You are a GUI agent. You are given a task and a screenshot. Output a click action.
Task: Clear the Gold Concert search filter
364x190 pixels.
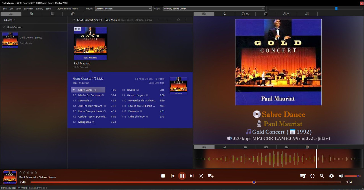coord(4,27)
